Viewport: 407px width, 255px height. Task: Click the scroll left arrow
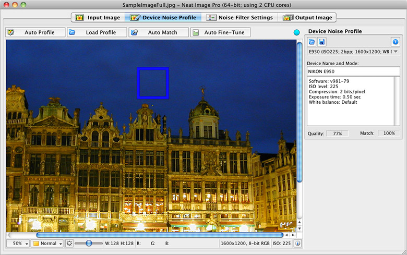pyautogui.click(x=286, y=235)
